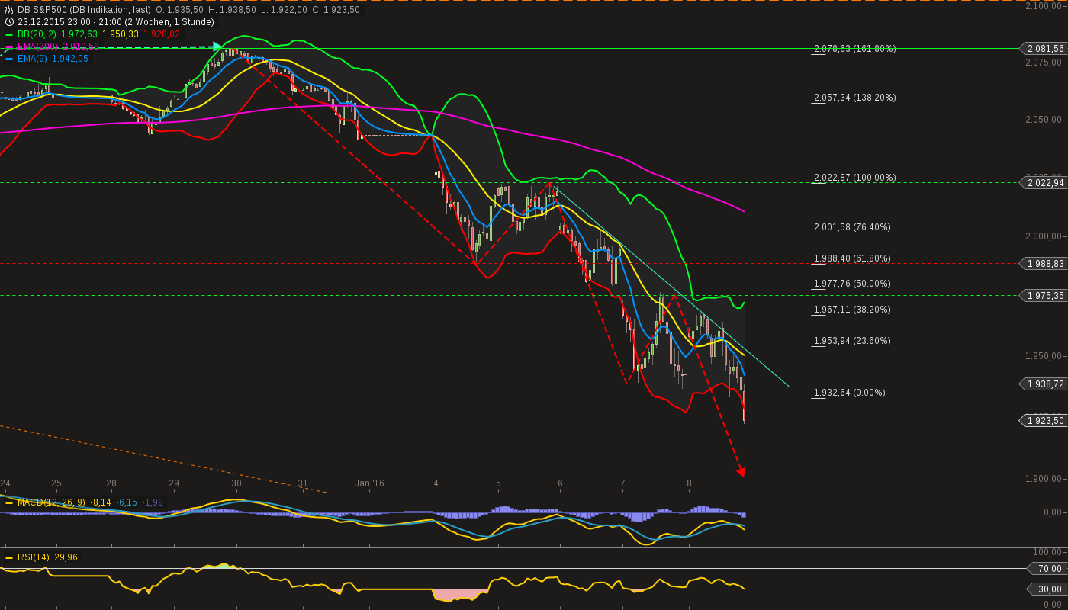Viewport: 1068px width, 610px height.
Task: Click the 1.967,11 (38.20%) Fibonacci label
Action: coord(852,310)
